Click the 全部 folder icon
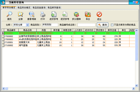Viewport: 140px width, 92px height. click(20, 14)
